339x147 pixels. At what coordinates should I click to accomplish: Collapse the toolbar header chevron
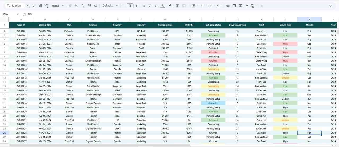click(331, 6)
